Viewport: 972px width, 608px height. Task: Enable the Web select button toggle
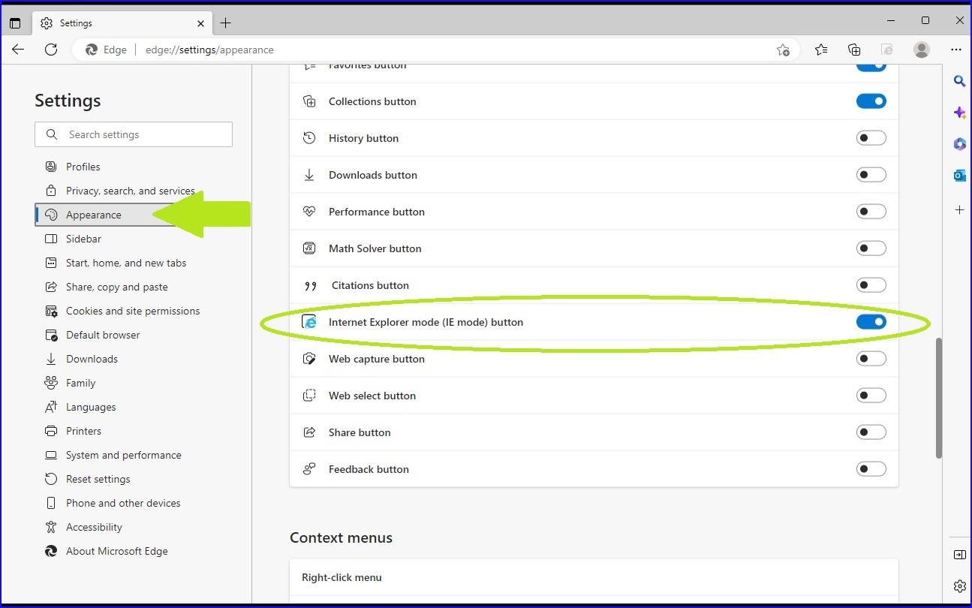[x=871, y=396]
